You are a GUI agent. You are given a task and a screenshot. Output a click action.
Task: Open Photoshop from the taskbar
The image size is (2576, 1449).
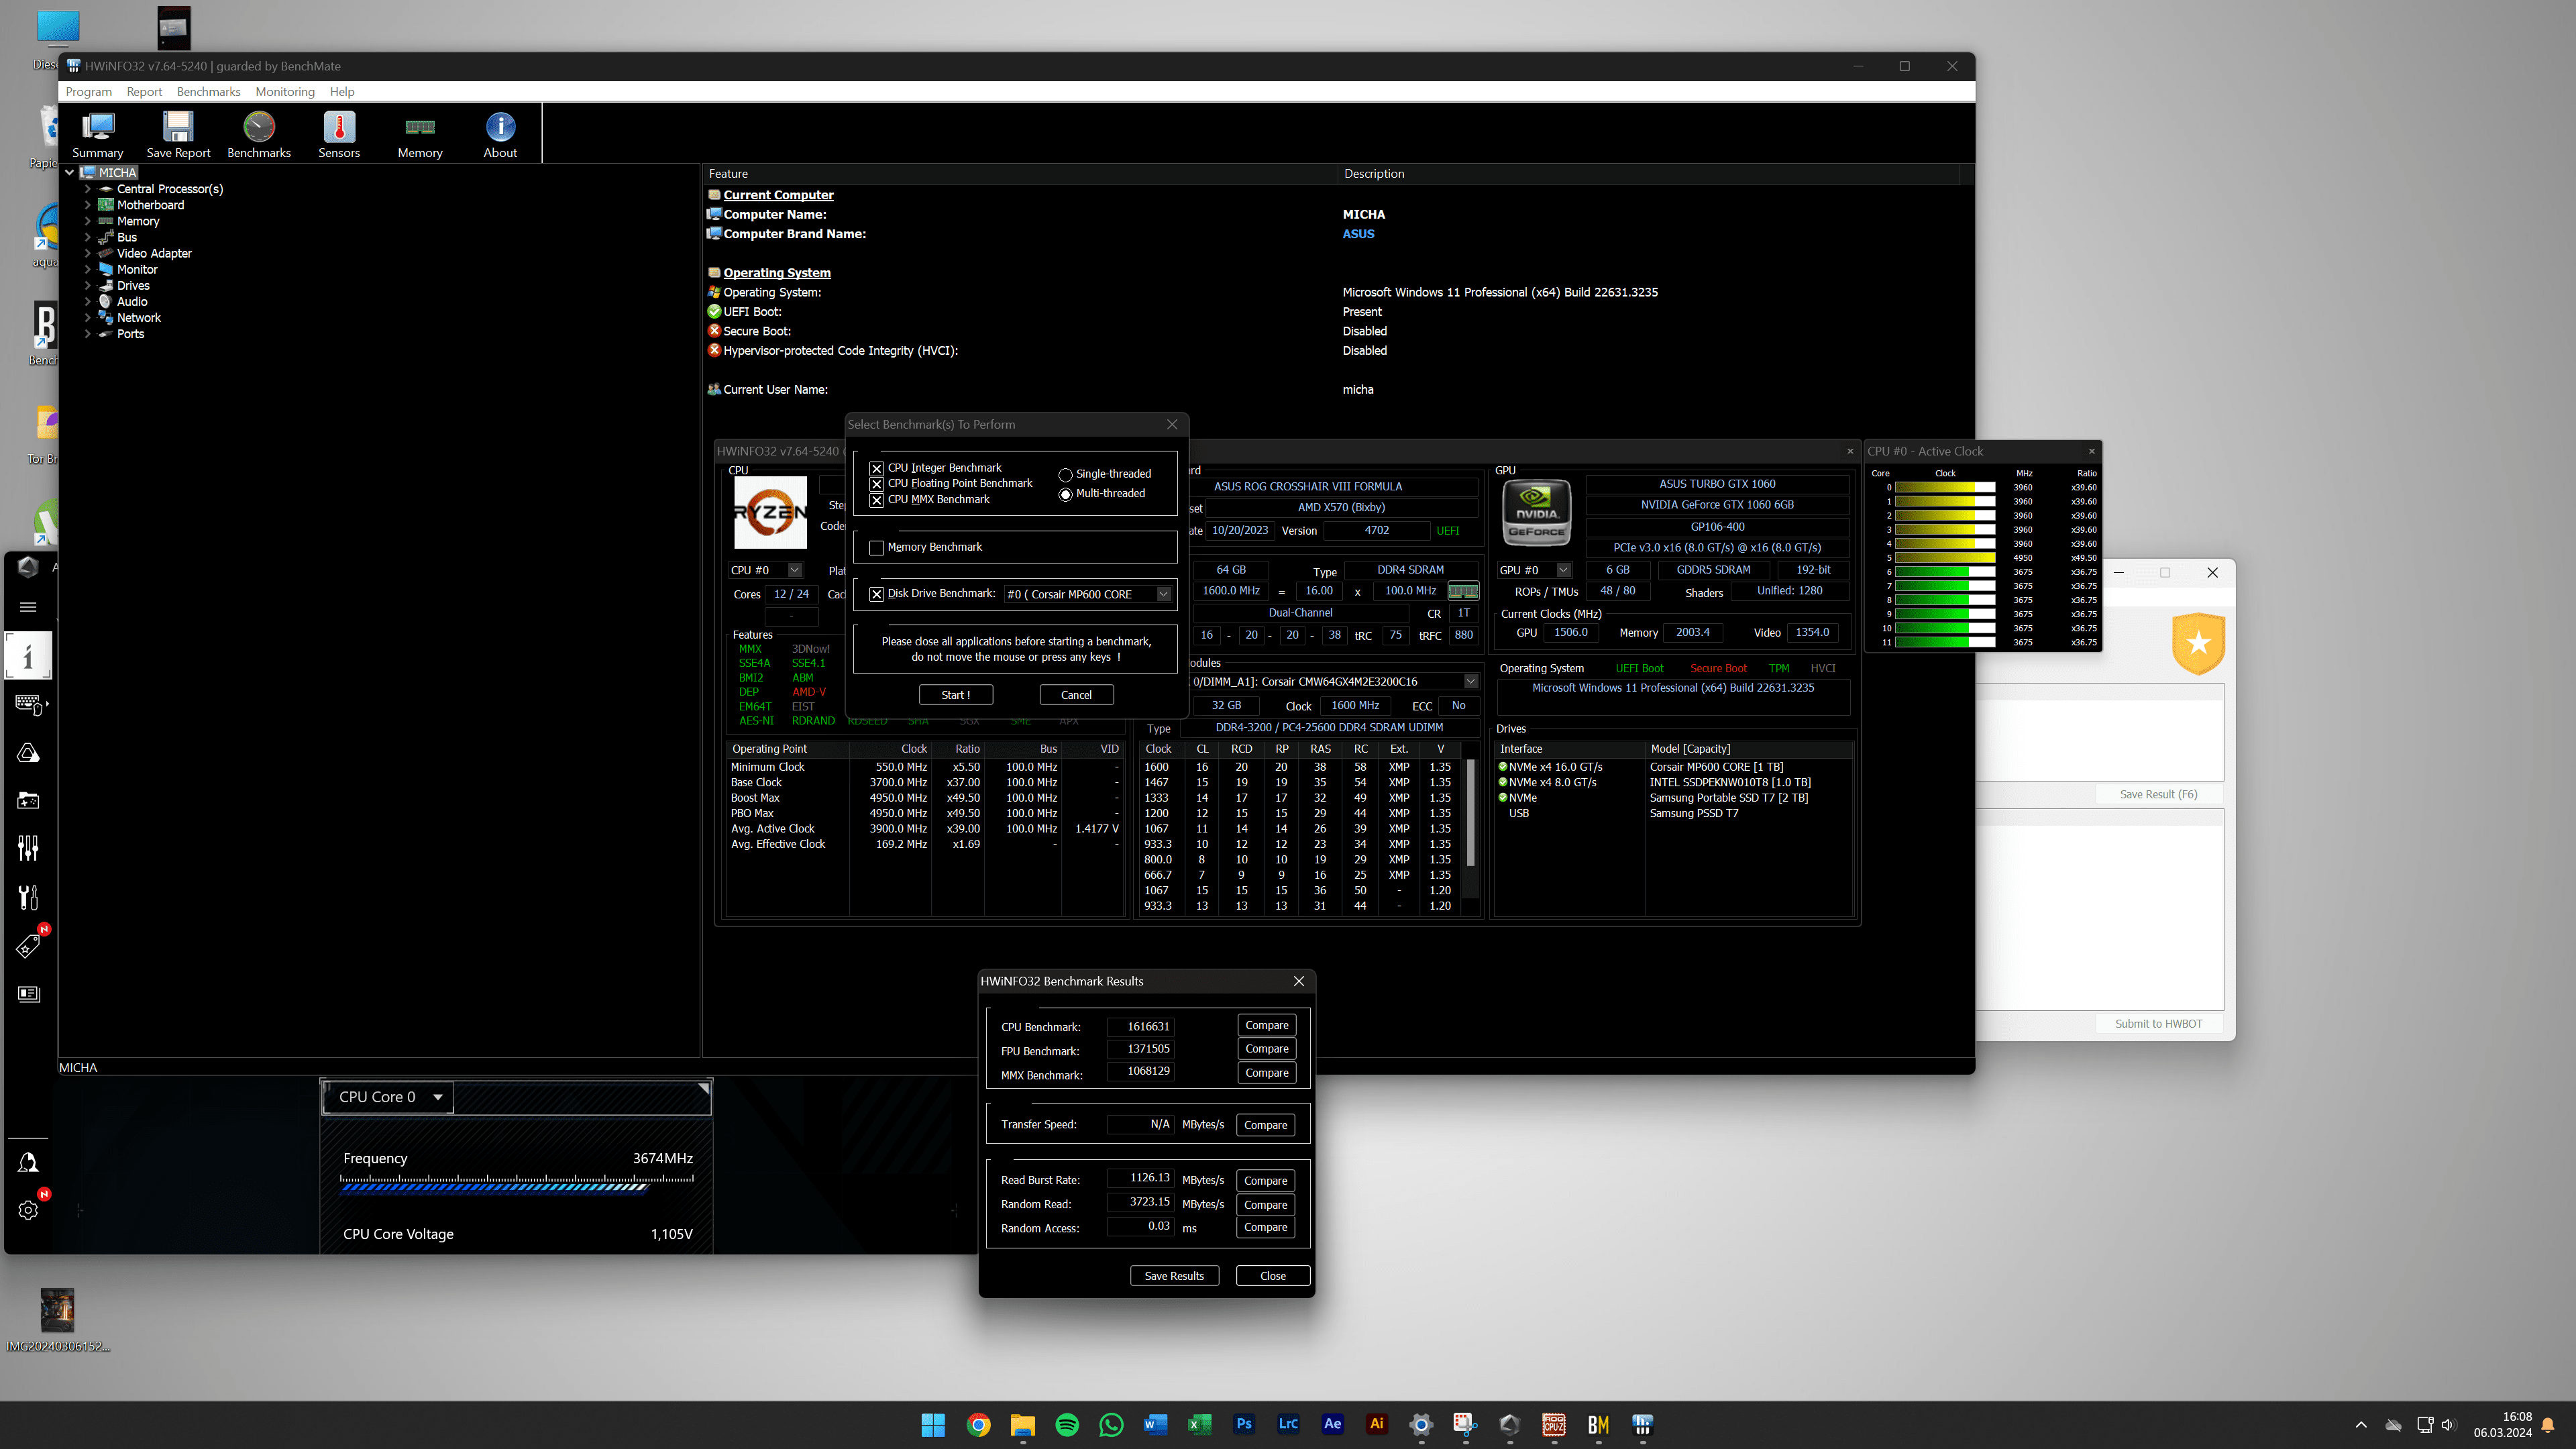[x=1244, y=1424]
